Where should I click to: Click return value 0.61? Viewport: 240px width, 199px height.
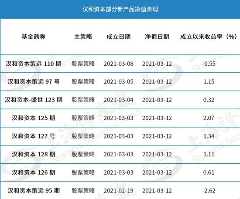click(x=209, y=172)
